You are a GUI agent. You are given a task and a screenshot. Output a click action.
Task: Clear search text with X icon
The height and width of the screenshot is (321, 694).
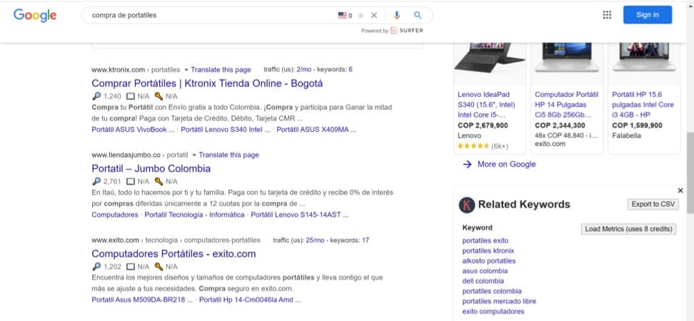click(373, 15)
